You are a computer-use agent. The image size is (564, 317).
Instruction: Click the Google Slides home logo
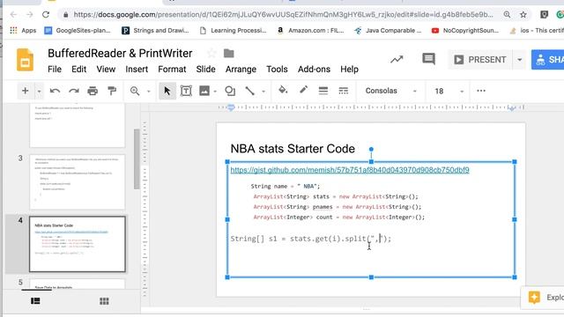click(25, 60)
